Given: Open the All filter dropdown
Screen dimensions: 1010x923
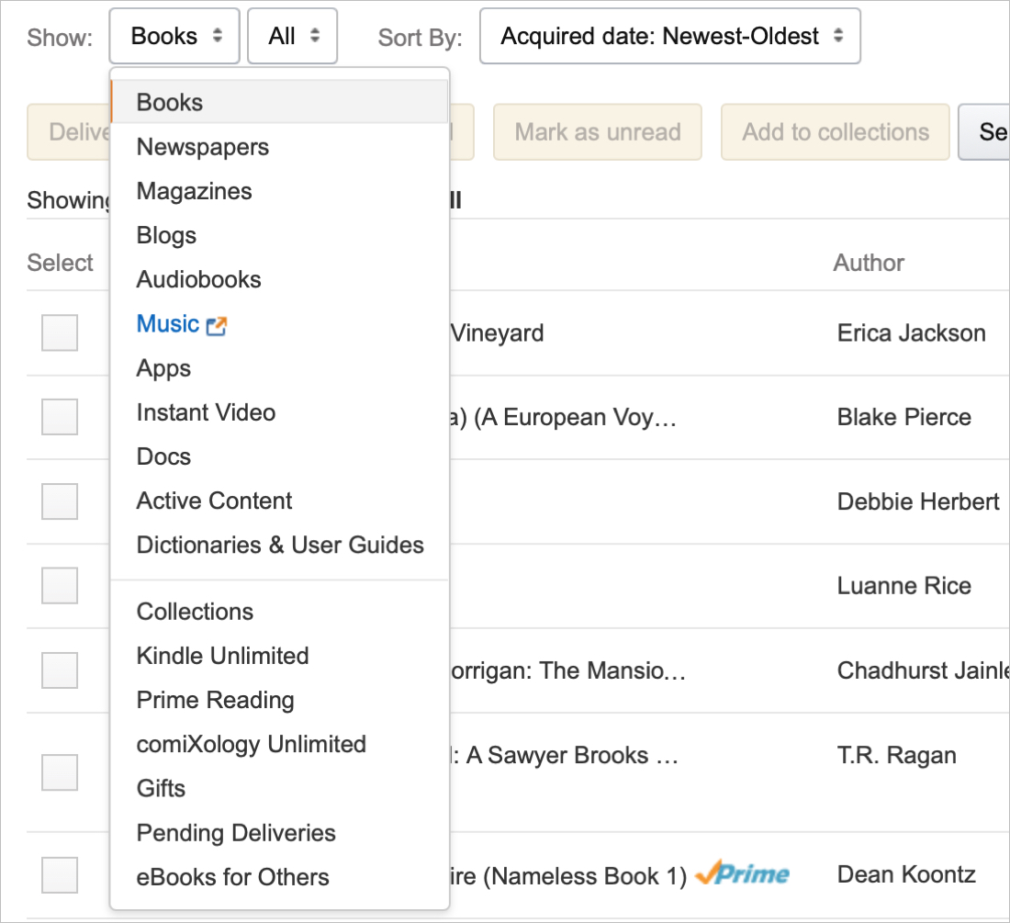Looking at the screenshot, I should tap(292, 36).
